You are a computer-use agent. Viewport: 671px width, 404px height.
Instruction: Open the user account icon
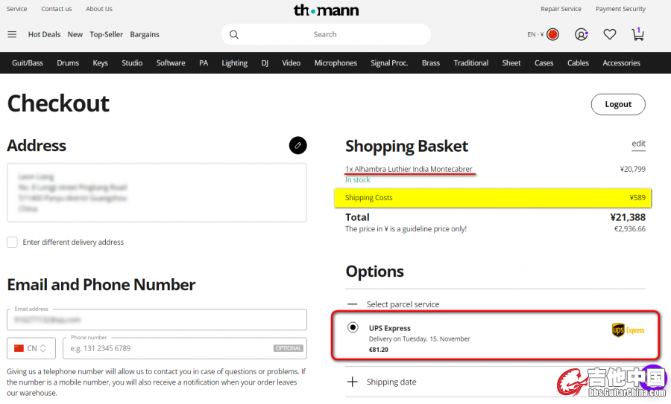(581, 34)
